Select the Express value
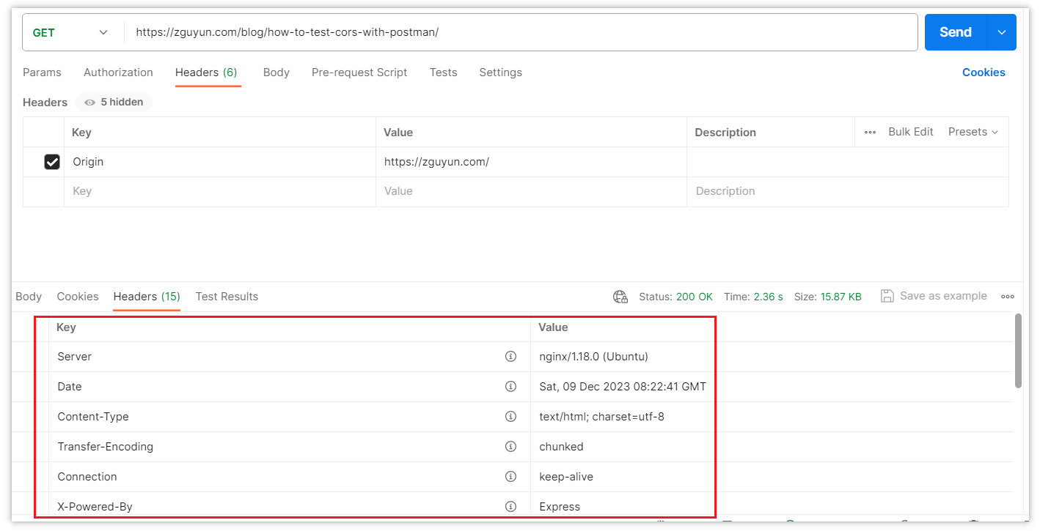 pos(560,507)
